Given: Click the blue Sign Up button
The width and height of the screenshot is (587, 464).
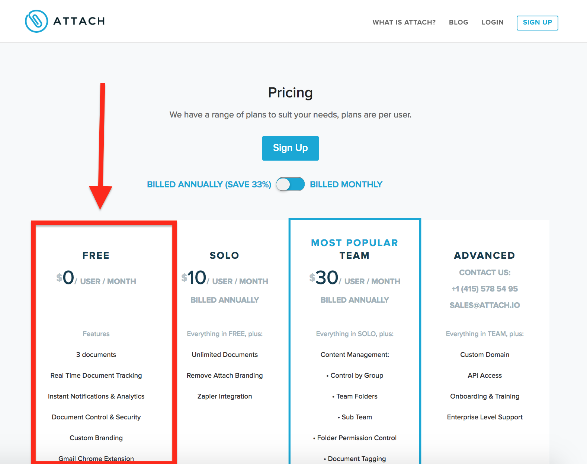Looking at the screenshot, I should tap(290, 148).
